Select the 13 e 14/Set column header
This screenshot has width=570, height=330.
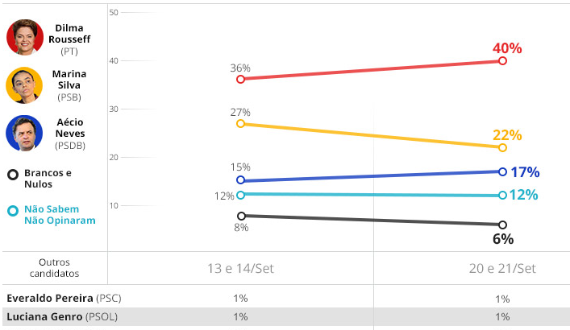coord(240,268)
